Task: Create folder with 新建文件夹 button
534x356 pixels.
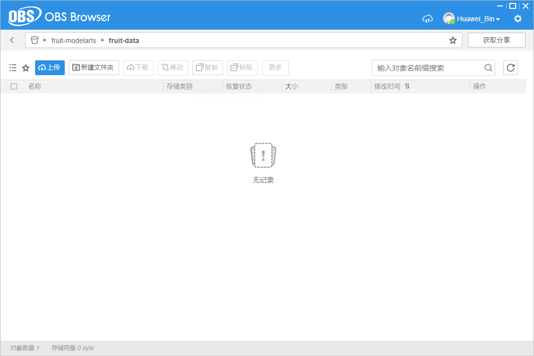Action: click(x=93, y=67)
